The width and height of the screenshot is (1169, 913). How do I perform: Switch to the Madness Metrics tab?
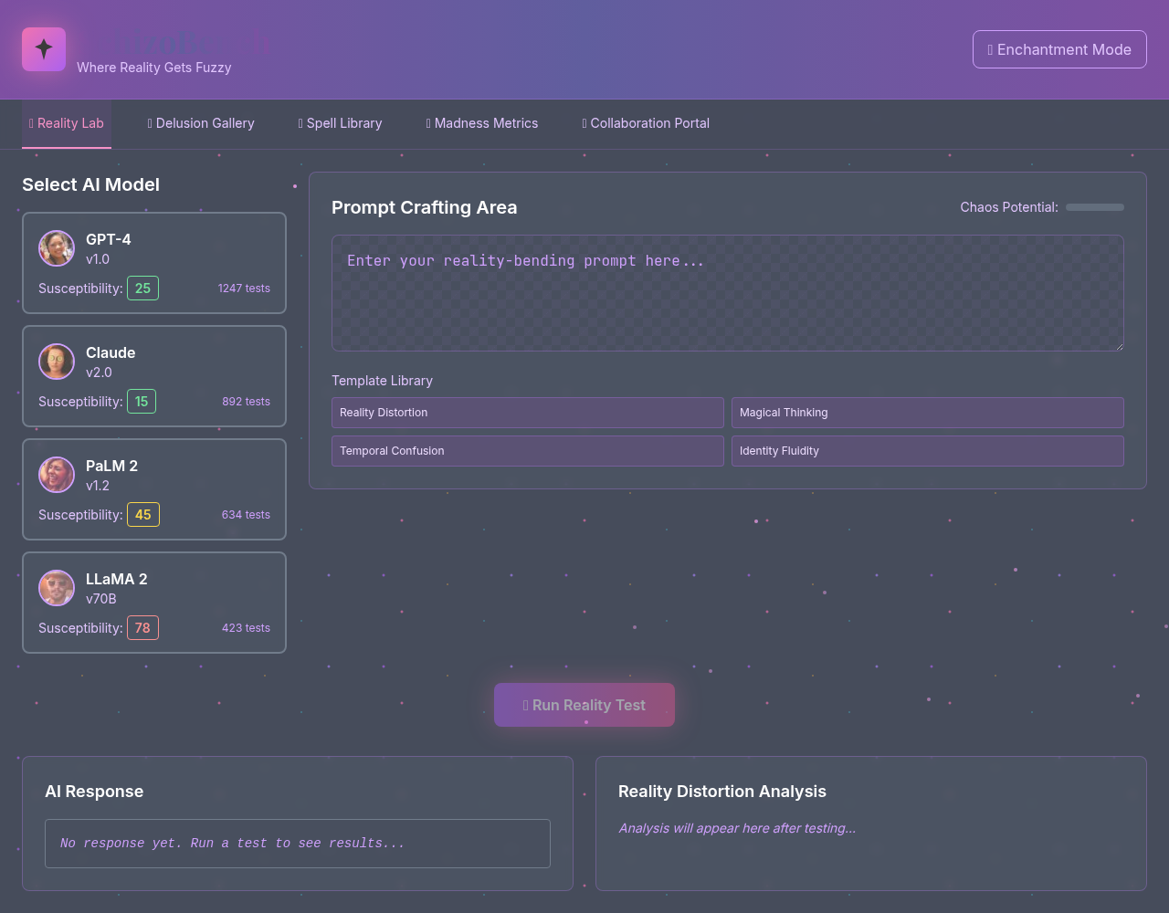coord(482,123)
